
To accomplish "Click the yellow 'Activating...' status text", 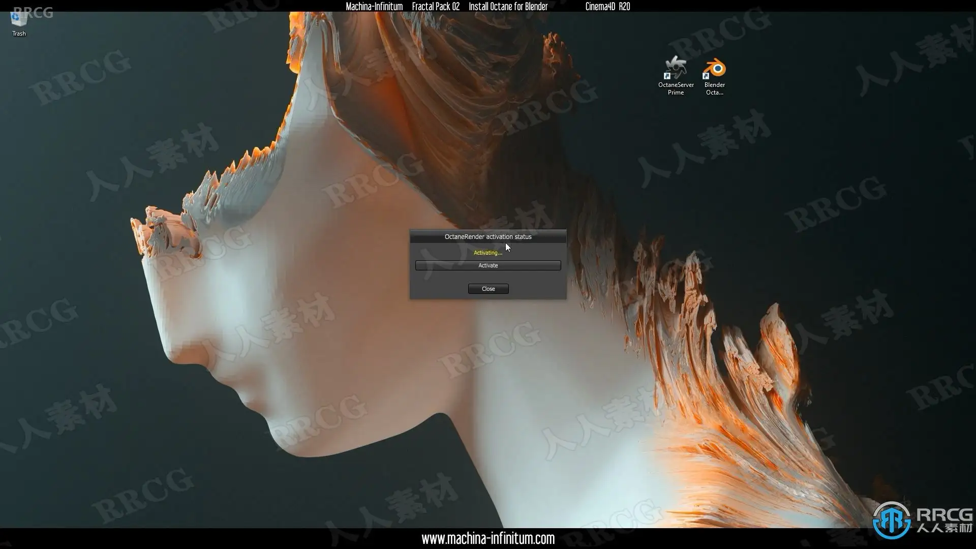I will 487,253.
